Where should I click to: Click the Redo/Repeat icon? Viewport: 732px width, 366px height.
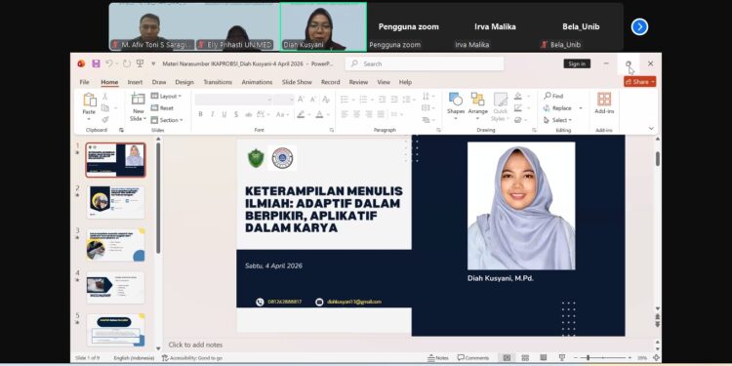click(127, 63)
